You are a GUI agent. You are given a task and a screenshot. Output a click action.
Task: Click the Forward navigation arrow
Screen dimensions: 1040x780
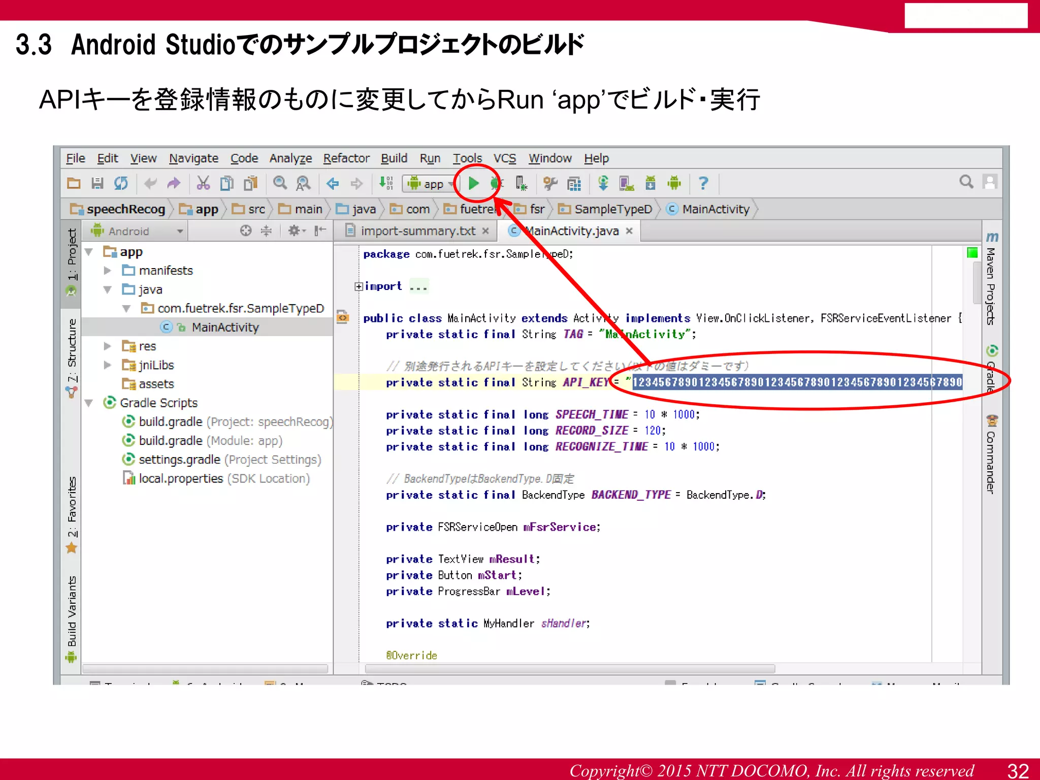click(x=356, y=183)
